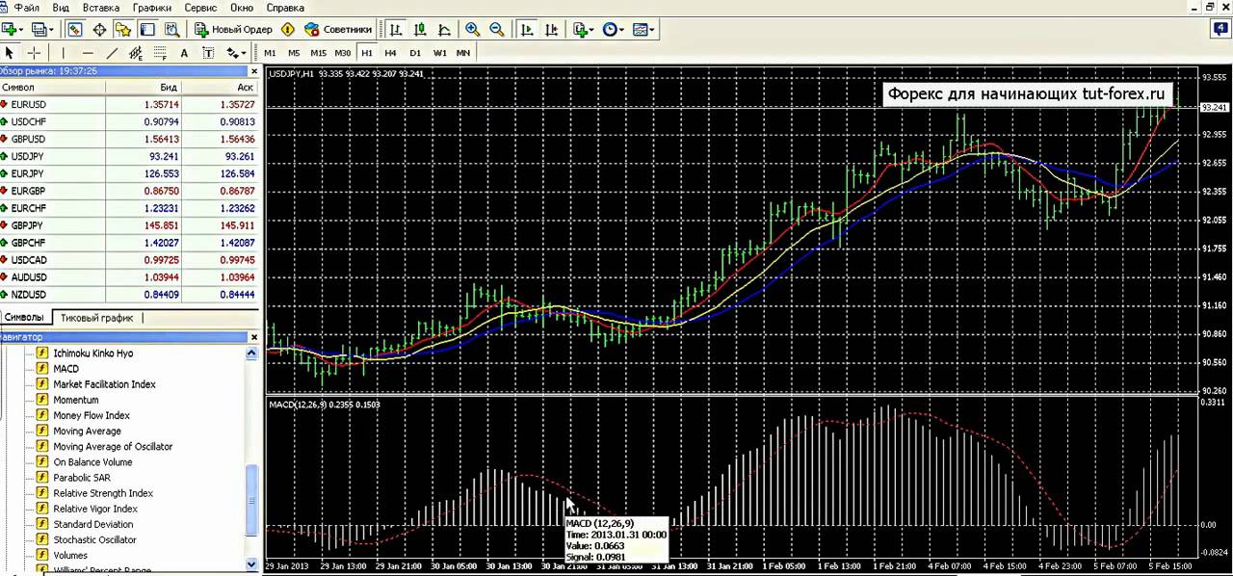1233x576 pixels.
Task: Switch chart to bar chart icon
Action: pyautogui.click(x=394, y=29)
